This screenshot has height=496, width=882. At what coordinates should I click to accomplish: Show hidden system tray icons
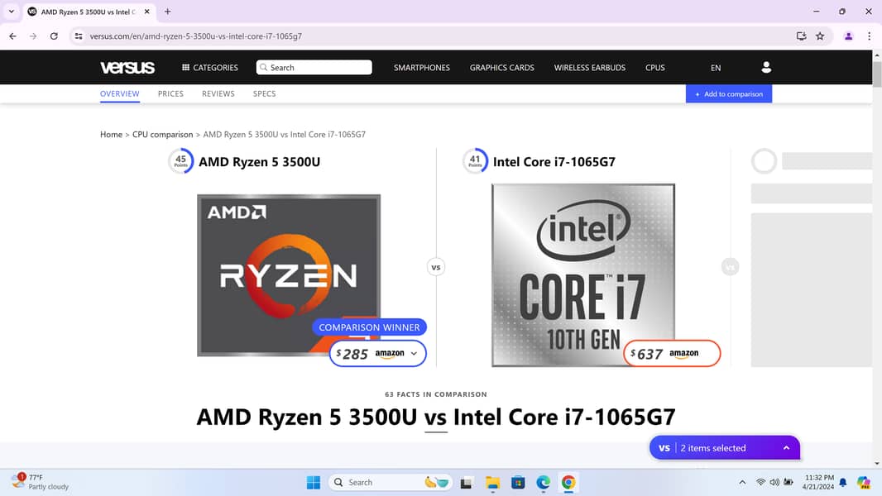pyautogui.click(x=742, y=482)
